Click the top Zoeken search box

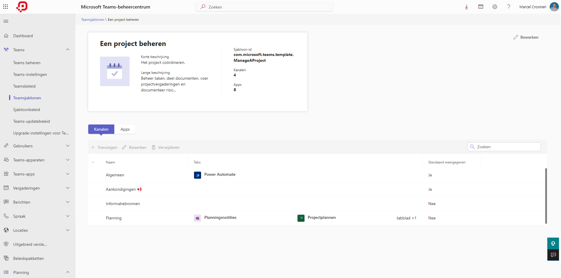click(264, 7)
